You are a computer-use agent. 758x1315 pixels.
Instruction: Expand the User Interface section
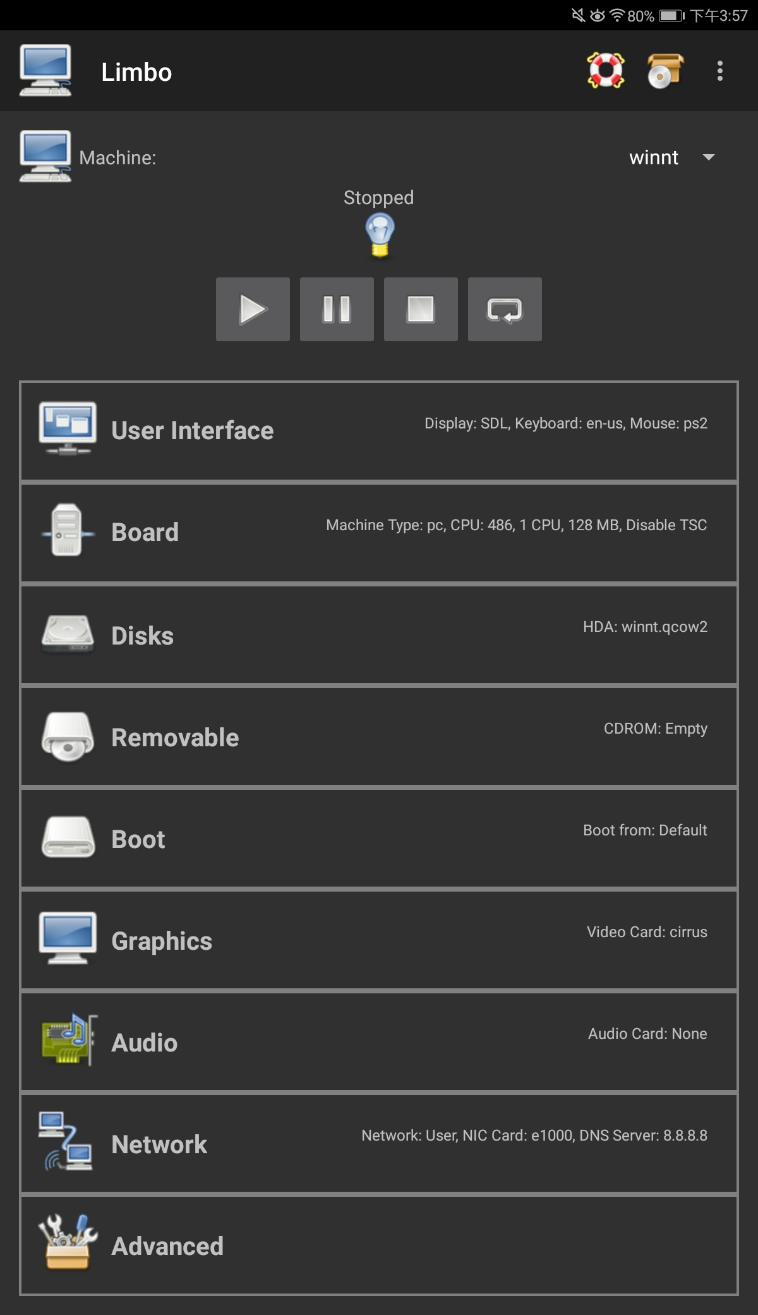click(379, 431)
